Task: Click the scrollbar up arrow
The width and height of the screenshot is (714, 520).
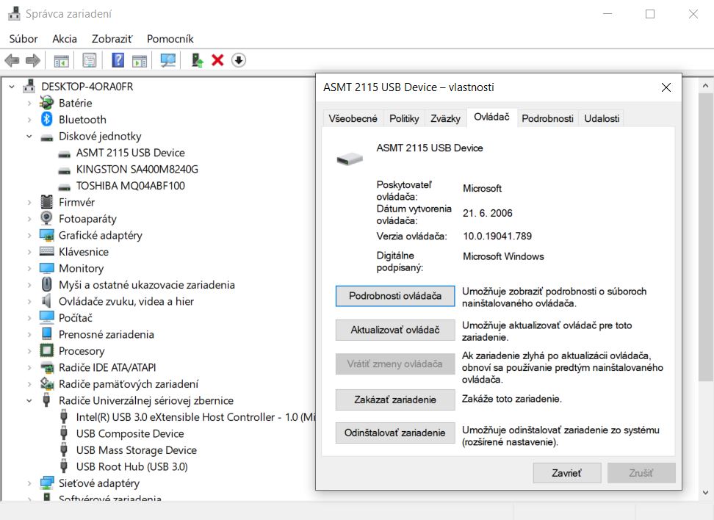Action: click(x=705, y=85)
